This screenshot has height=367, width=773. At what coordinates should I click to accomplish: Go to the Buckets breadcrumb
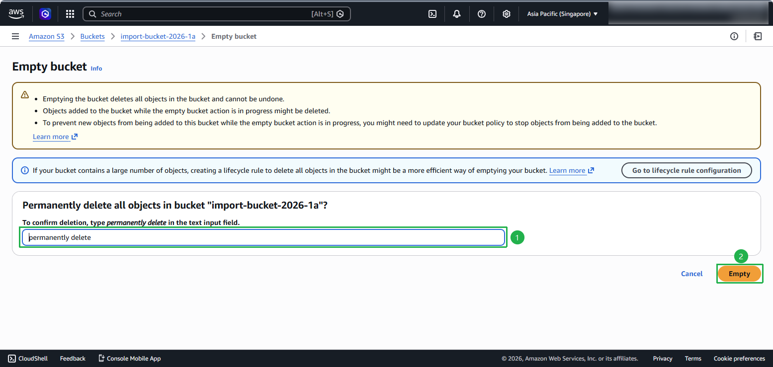(x=92, y=36)
